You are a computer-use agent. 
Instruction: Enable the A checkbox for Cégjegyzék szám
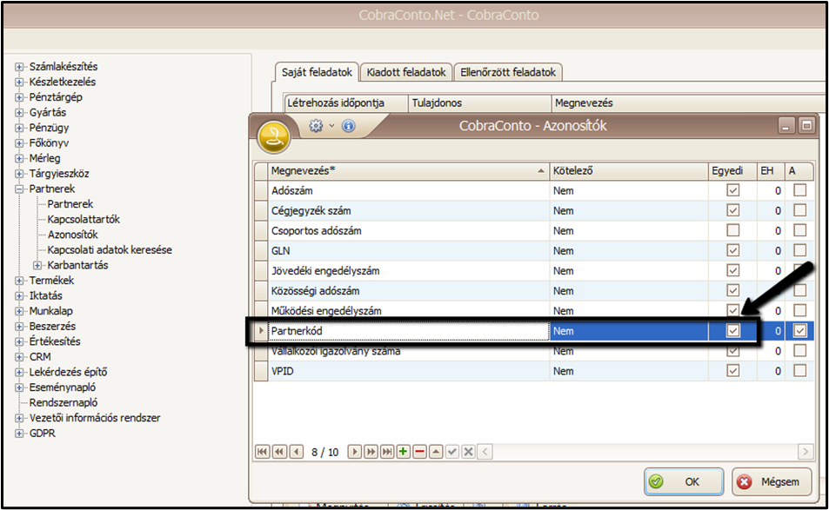[800, 210]
